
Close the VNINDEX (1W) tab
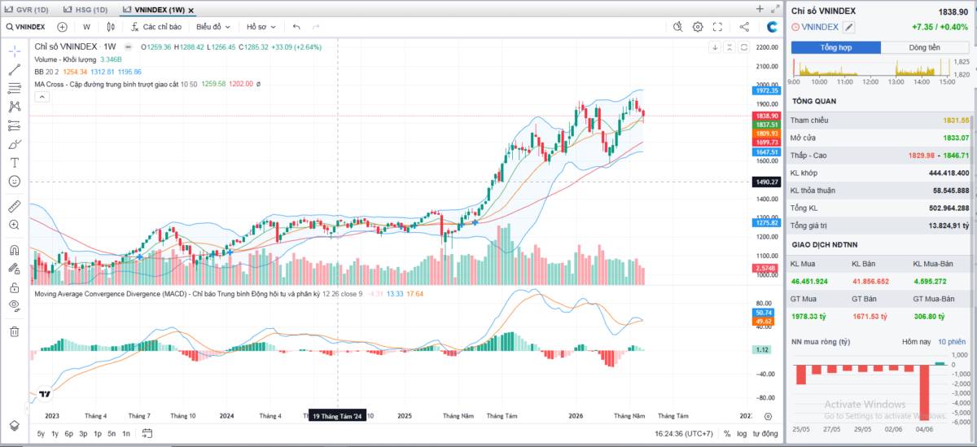190,11
